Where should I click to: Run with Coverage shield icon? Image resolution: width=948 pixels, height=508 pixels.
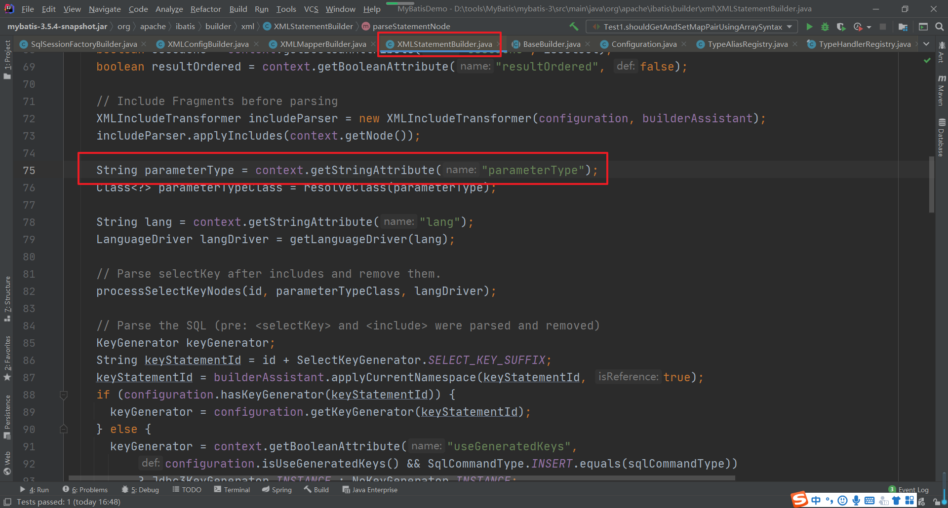(x=841, y=27)
